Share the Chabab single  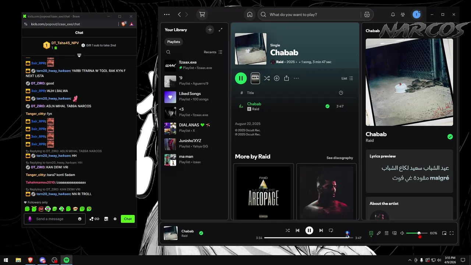(x=287, y=78)
